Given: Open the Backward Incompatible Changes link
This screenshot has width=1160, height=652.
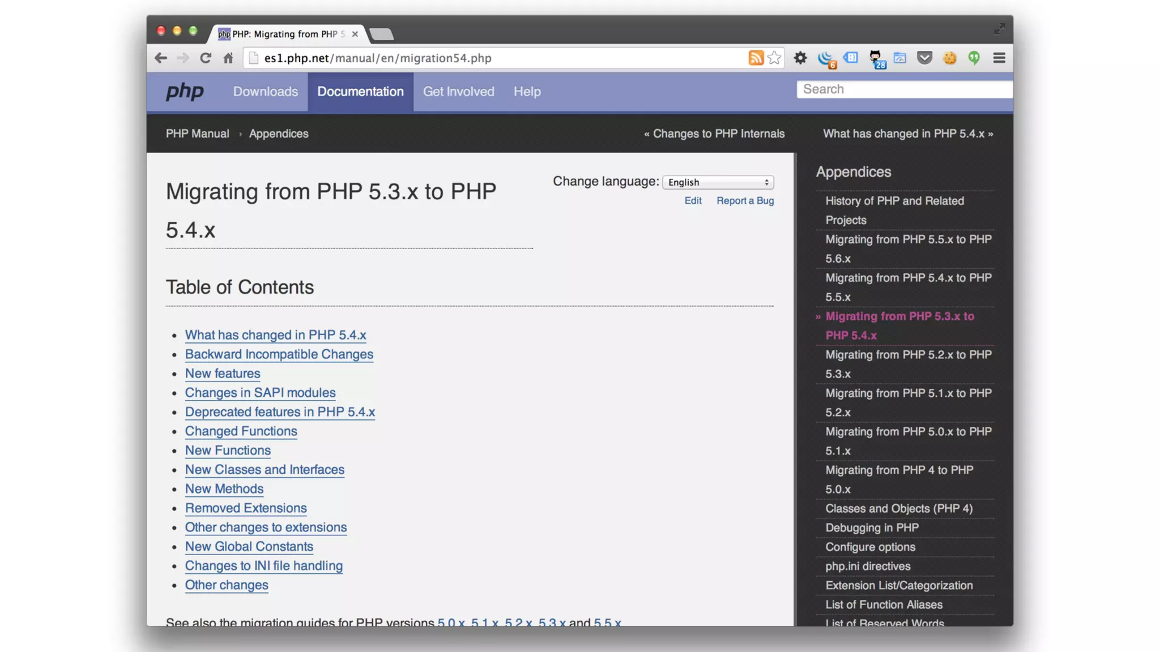Looking at the screenshot, I should tap(279, 354).
